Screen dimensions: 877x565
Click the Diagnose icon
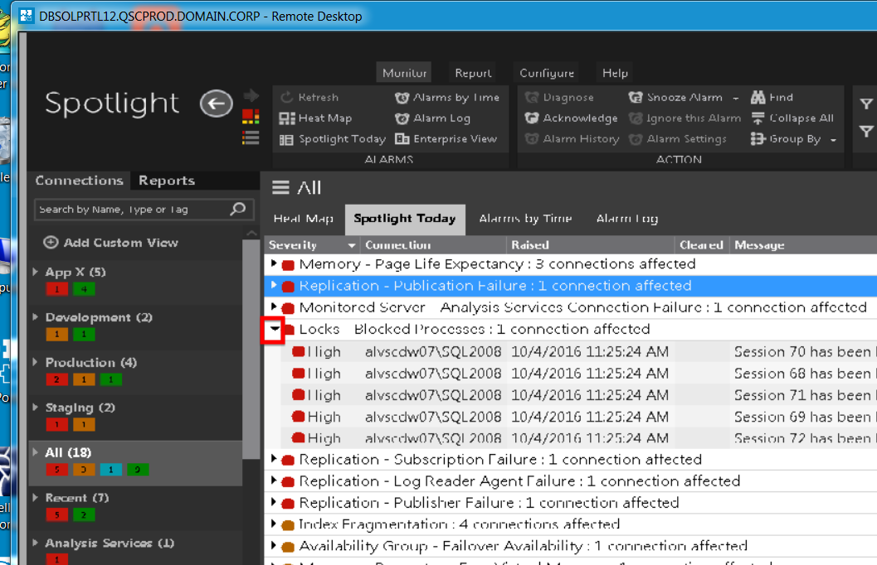[531, 97]
